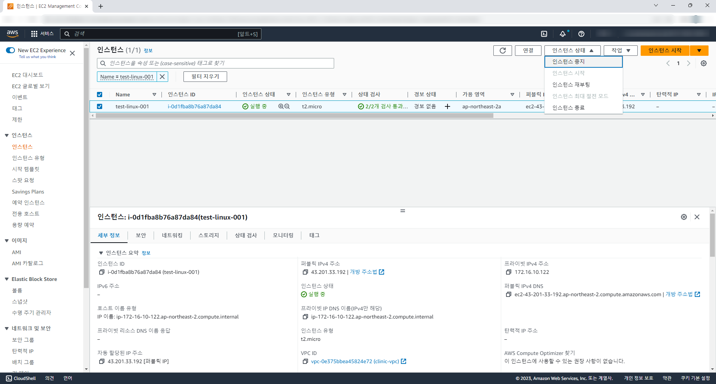Click the refresh instances button

503,51
